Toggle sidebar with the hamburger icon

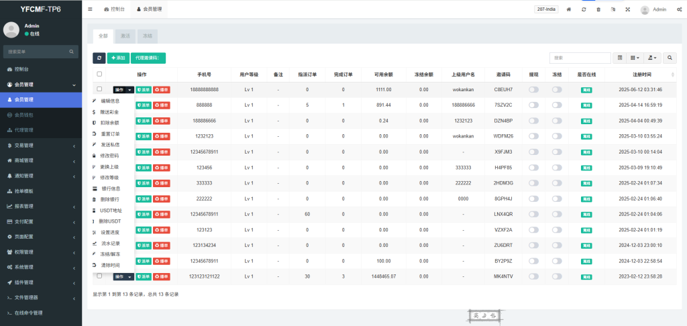pos(91,9)
